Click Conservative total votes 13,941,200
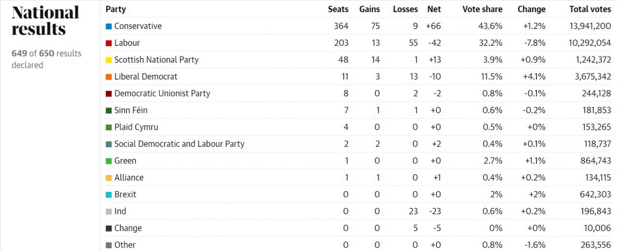The image size is (618, 251). [x=587, y=26]
